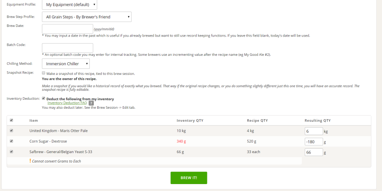
Task: Click the Resulting QTY column header
Action: coord(318,121)
